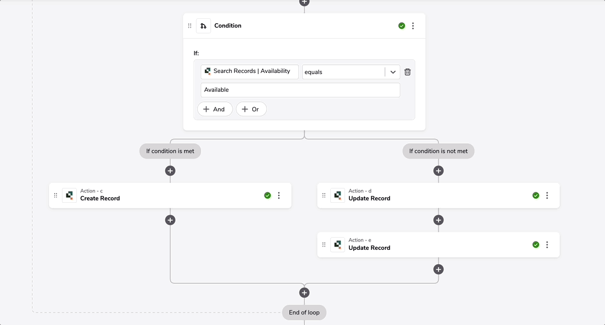Click the Condition branch icon
The image size is (605, 325).
click(204, 26)
